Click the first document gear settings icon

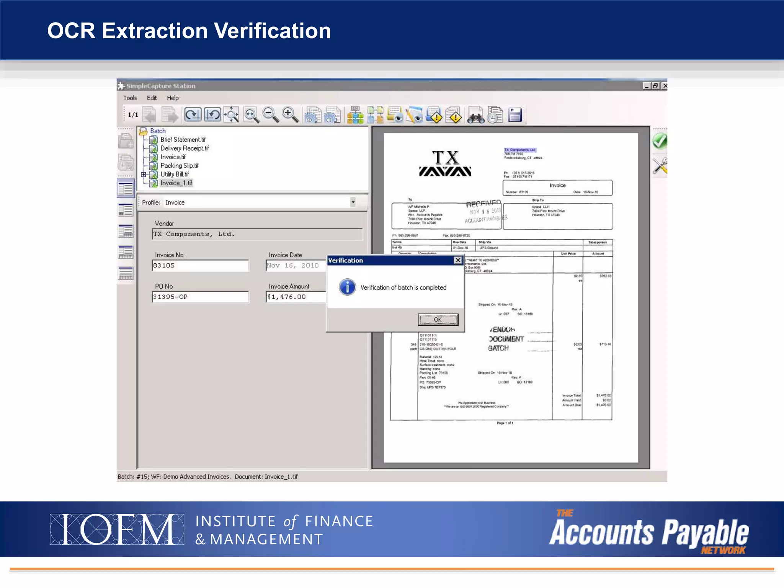tap(313, 115)
